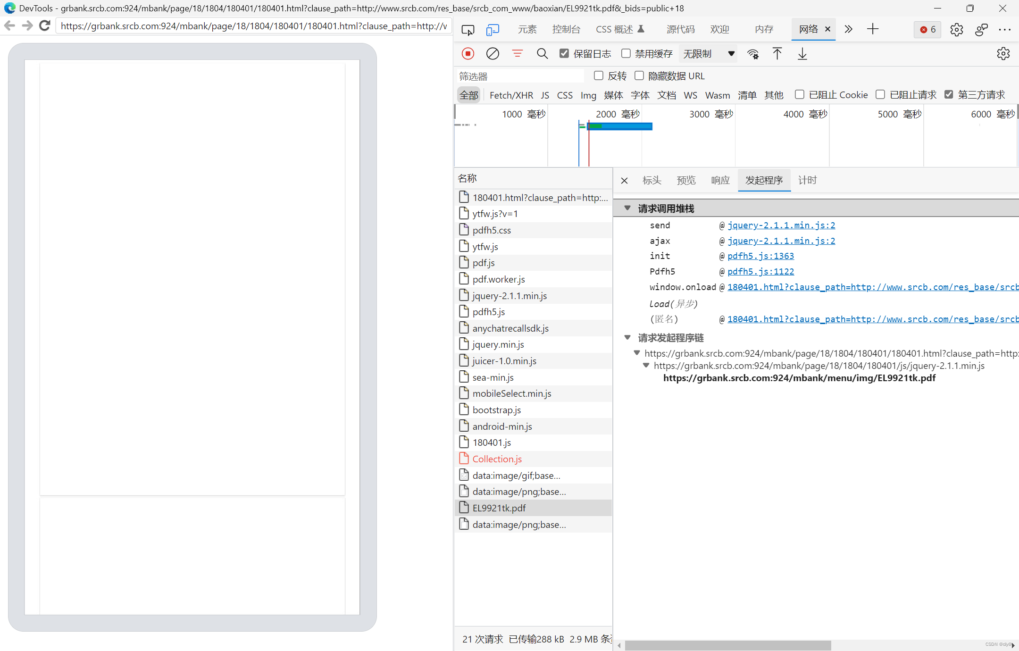This screenshot has height=651, width=1019.
Task: Select Collection.js in request list
Action: (497, 459)
